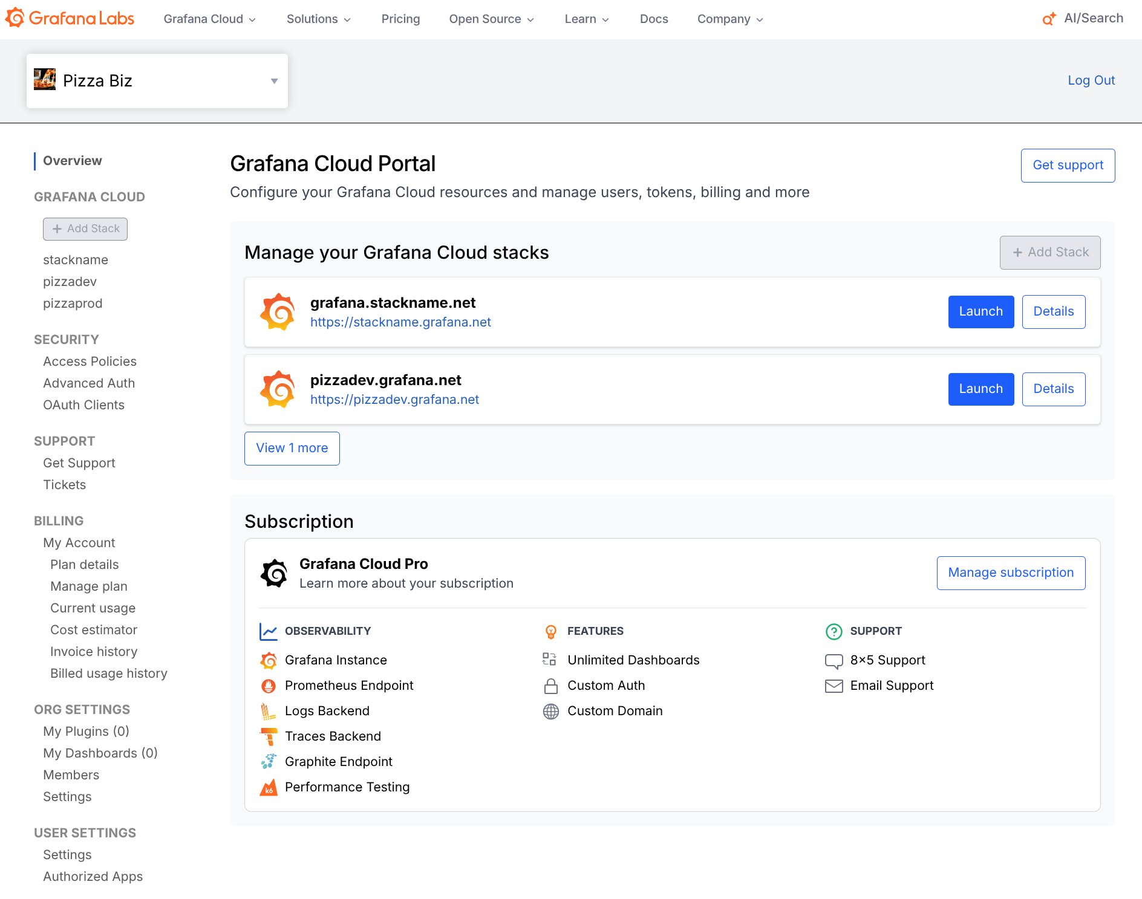Launch the pizzadev.grafana.net stack
The height and width of the screenshot is (899, 1142).
[981, 389]
